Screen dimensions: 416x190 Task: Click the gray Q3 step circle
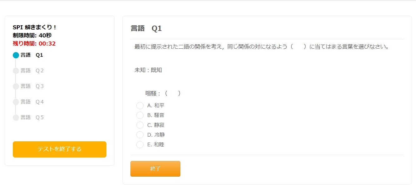click(x=16, y=86)
